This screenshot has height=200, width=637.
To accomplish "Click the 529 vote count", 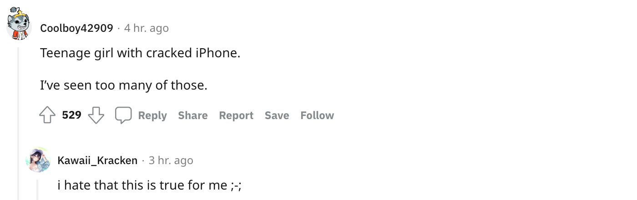I will point(71,115).
